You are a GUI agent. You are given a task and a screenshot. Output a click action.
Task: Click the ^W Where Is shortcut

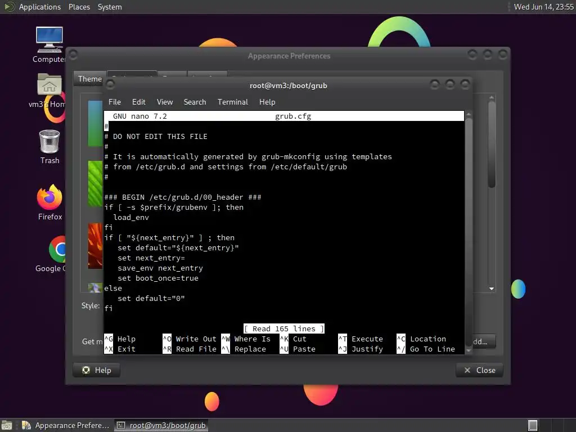[x=246, y=339]
